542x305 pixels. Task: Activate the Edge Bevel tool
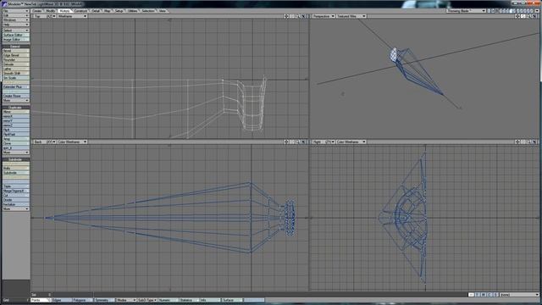tap(16, 55)
